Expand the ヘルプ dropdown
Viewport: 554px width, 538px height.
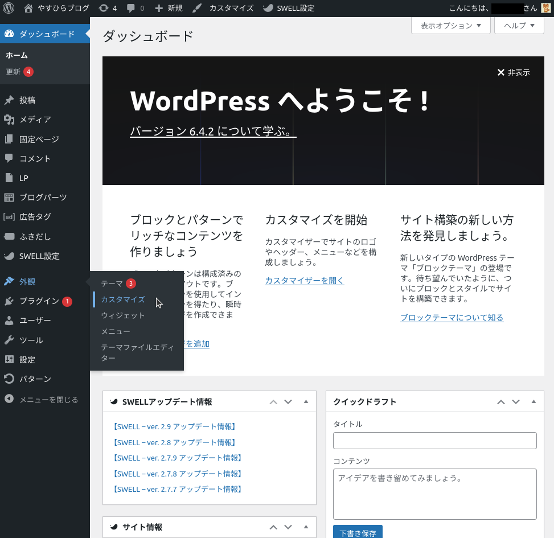(x=519, y=26)
